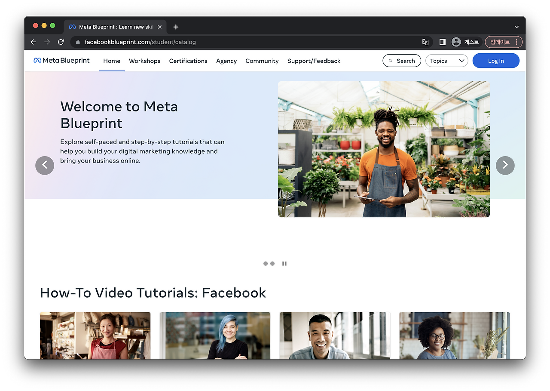The height and width of the screenshot is (391, 550).
Task: Open the Community nav item
Action: tap(262, 61)
